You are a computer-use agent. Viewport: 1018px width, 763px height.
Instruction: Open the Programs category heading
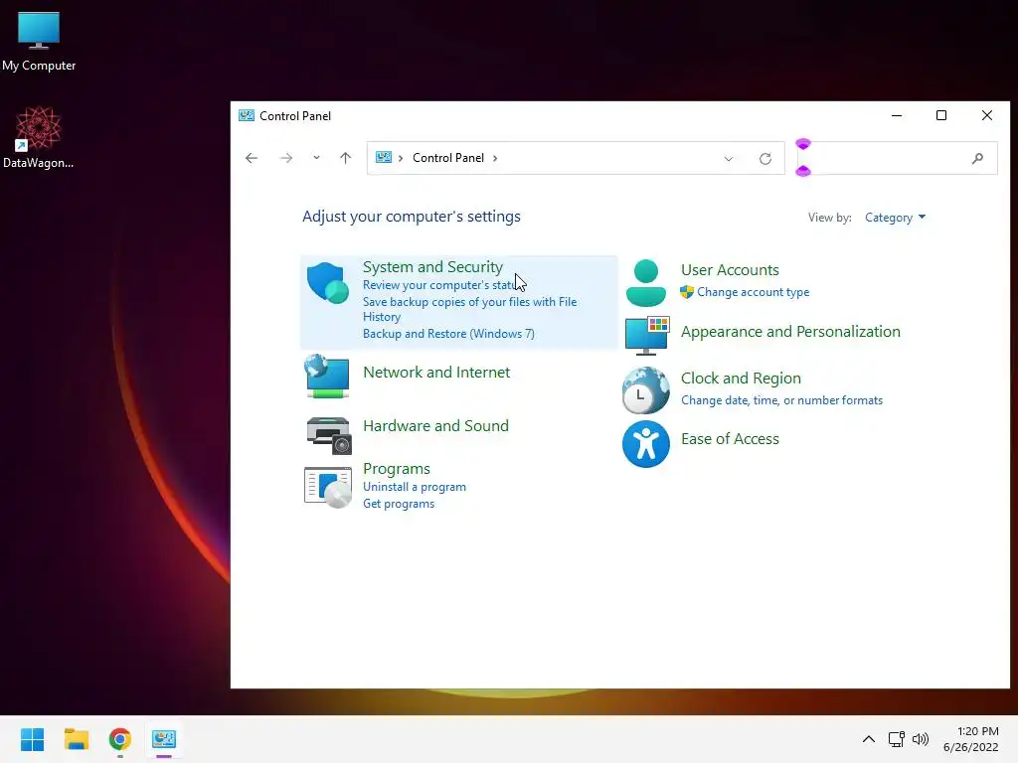(396, 469)
